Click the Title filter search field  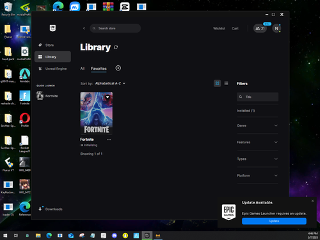tap(257, 97)
